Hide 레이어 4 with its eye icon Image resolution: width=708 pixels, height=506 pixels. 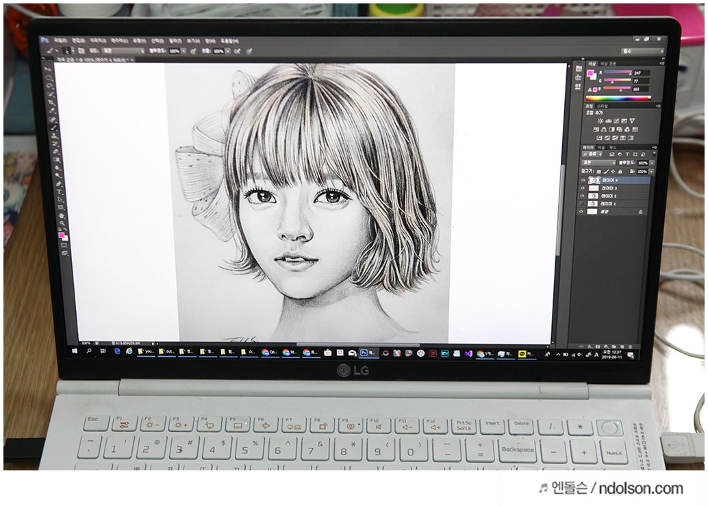pyautogui.click(x=583, y=179)
